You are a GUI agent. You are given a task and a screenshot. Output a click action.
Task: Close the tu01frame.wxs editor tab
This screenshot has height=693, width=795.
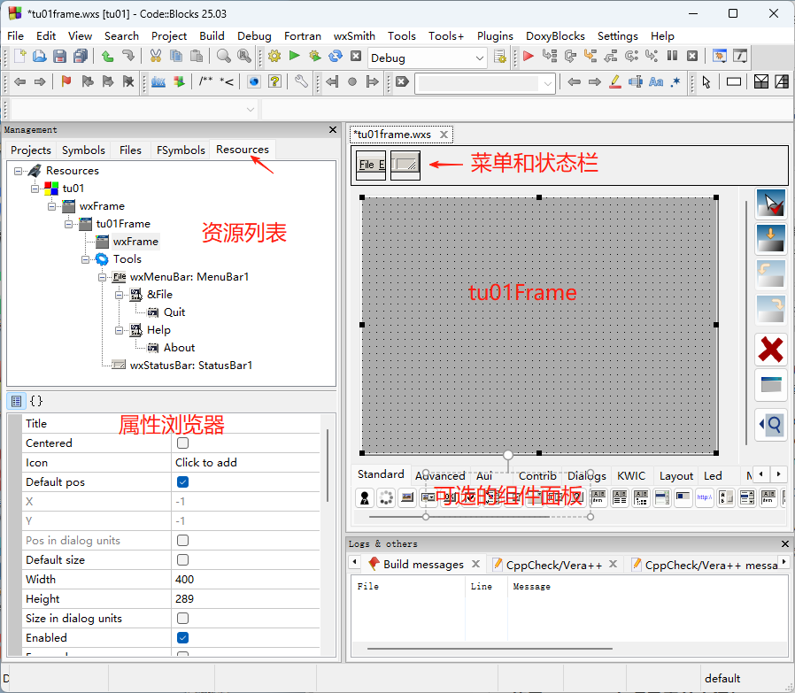pyautogui.click(x=444, y=135)
